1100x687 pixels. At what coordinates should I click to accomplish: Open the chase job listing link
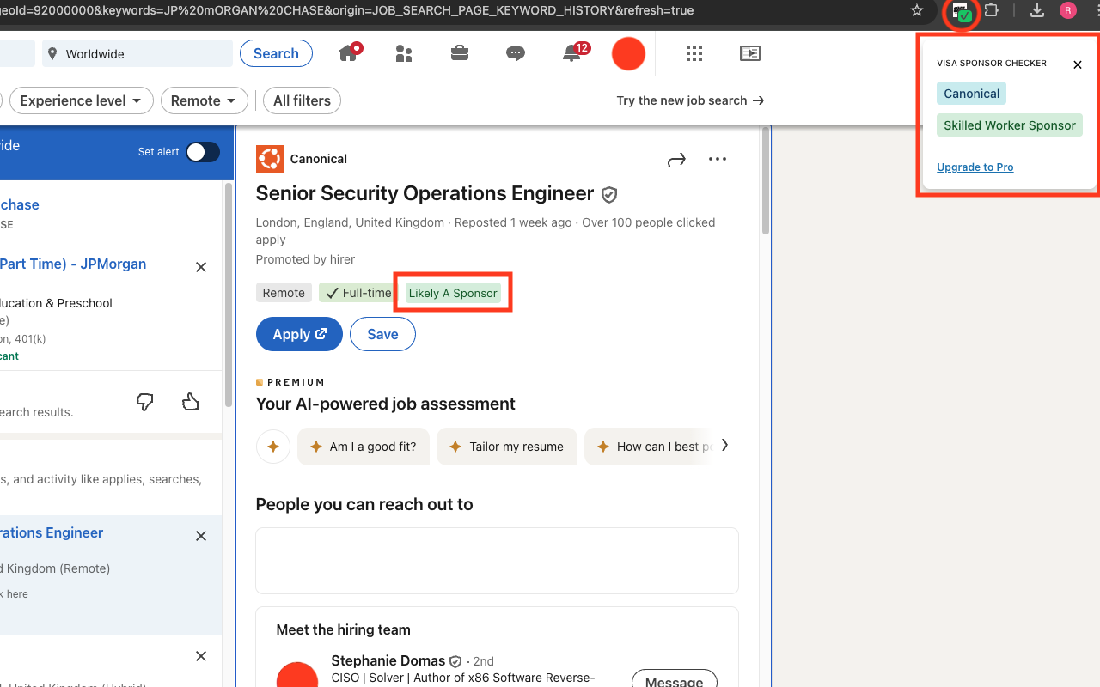pyautogui.click(x=20, y=204)
